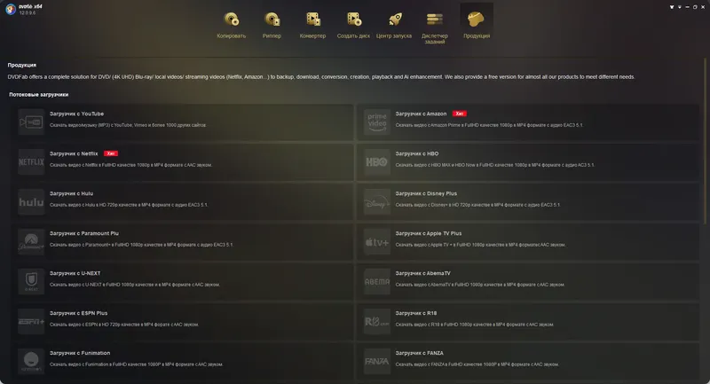Click the HBO logo icon
710x384 pixels.
[377, 162]
